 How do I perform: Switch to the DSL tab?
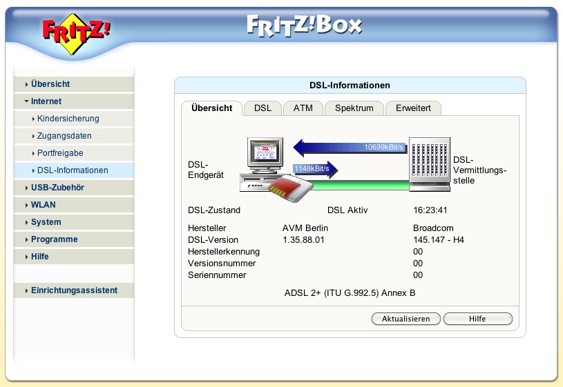coord(263,108)
